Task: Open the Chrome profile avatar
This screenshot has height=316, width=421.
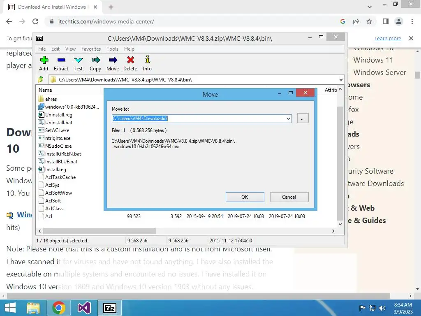Action: pyautogui.click(x=399, y=21)
